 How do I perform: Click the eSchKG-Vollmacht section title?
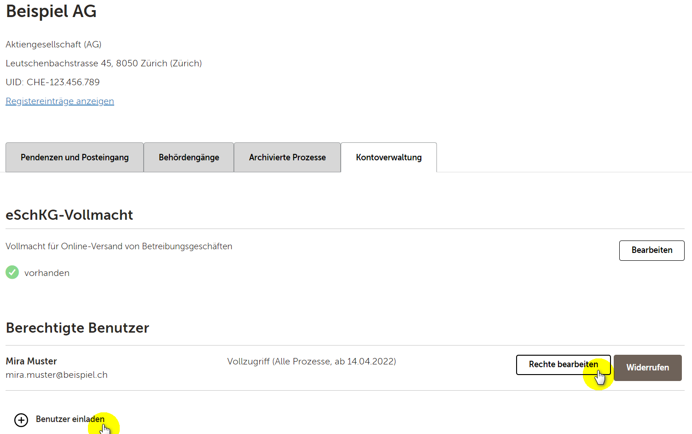(x=69, y=215)
